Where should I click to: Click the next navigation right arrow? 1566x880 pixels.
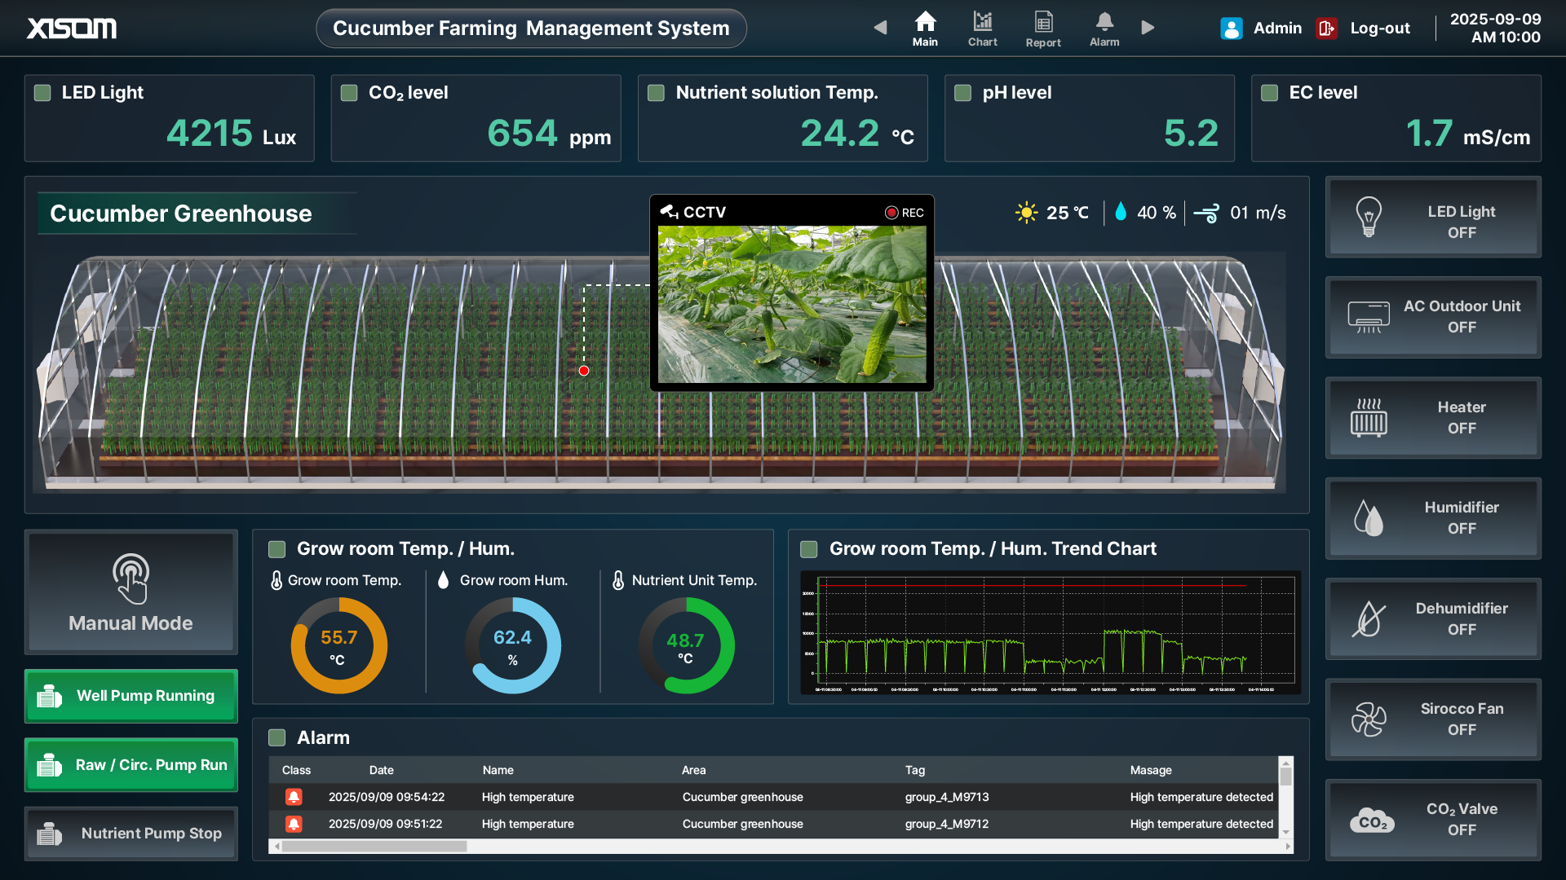1148,28
